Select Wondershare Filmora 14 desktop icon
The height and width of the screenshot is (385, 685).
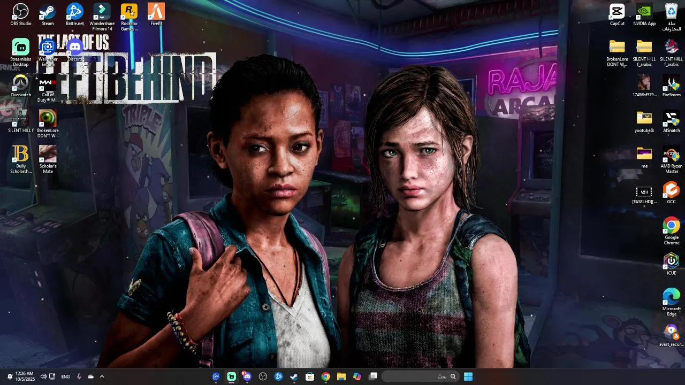pyautogui.click(x=102, y=17)
